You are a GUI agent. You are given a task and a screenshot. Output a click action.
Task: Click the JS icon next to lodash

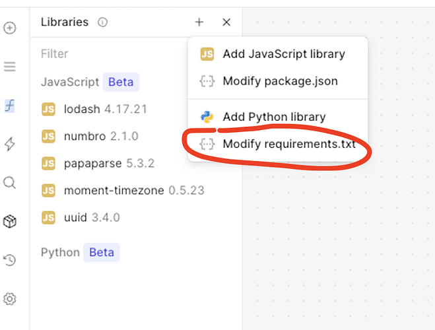click(48, 110)
